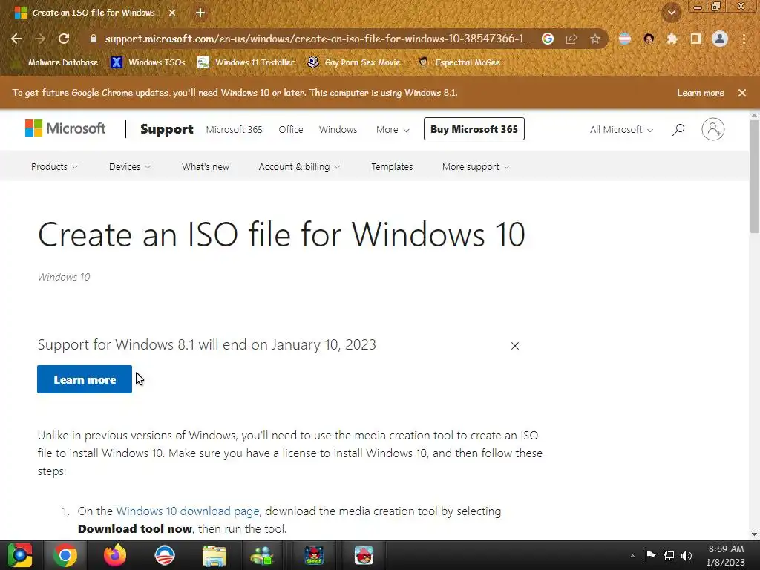
Task: Close the Chrome update infobar
Action: coord(742,93)
